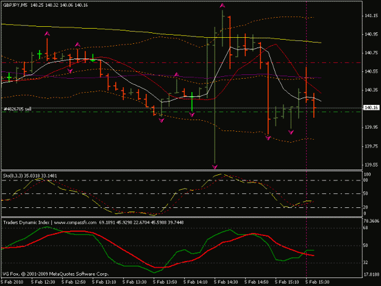This screenshot has height=286, width=381.
Task: Click the 80 level on the Stochastic scale
Action: tap(366, 181)
